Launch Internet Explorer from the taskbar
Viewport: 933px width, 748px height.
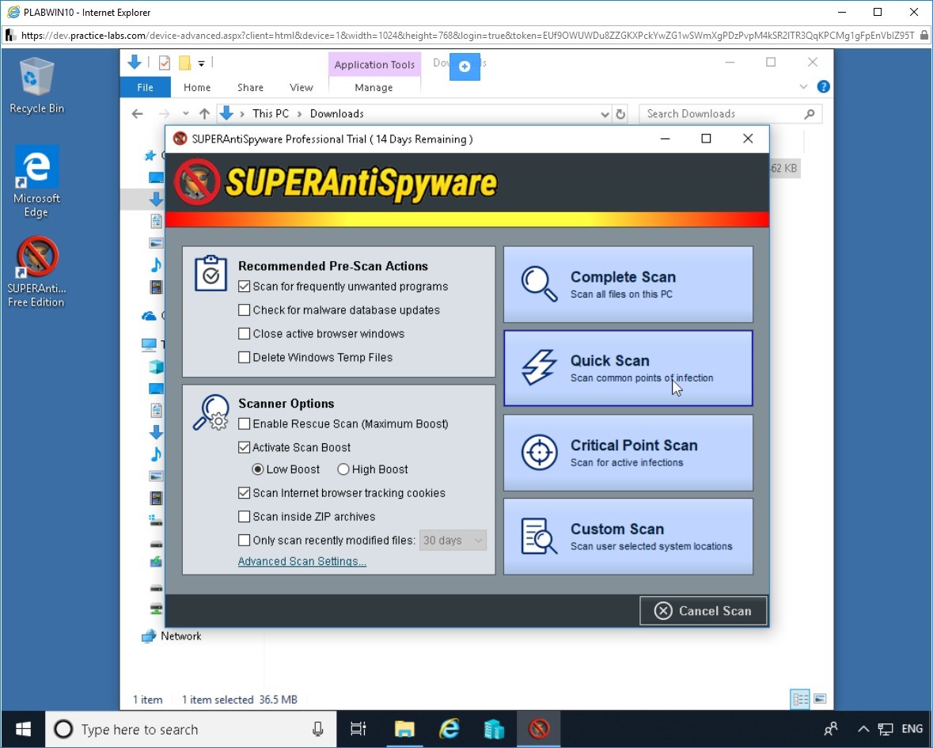click(x=449, y=729)
